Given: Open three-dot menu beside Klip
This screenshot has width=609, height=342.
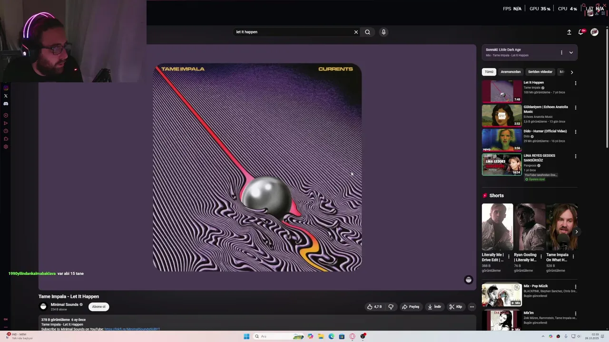Looking at the screenshot, I should [x=472, y=307].
